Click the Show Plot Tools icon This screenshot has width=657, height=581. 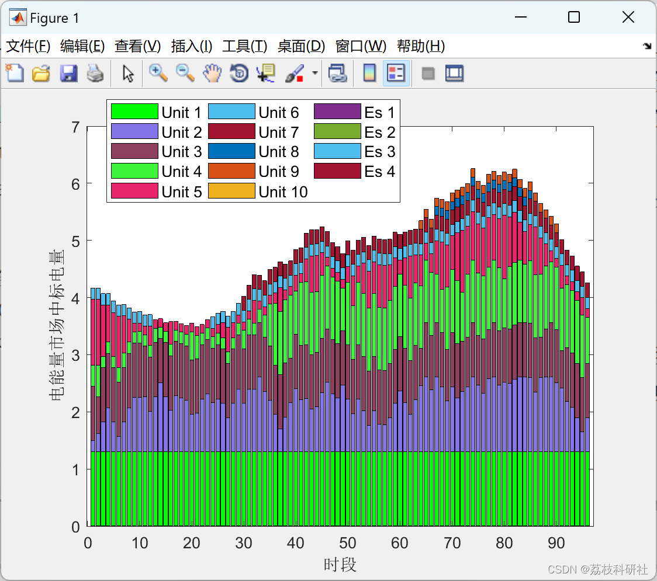point(454,73)
